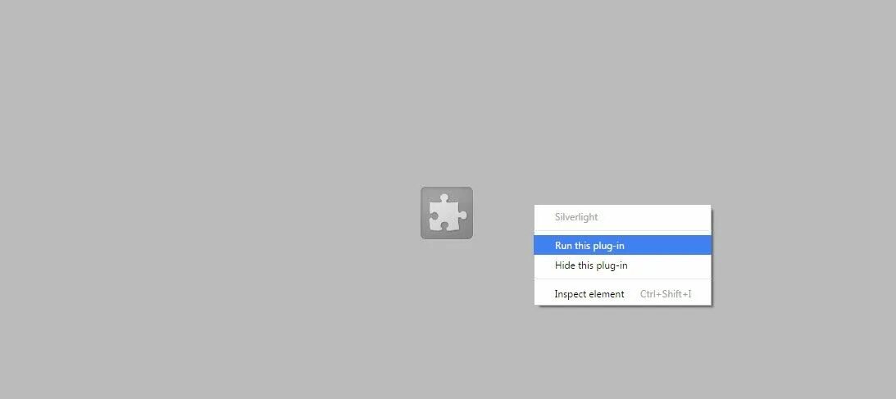
Task: Click the separator line above Inspect element
Action: pyautogui.click(x=622, y=279)
